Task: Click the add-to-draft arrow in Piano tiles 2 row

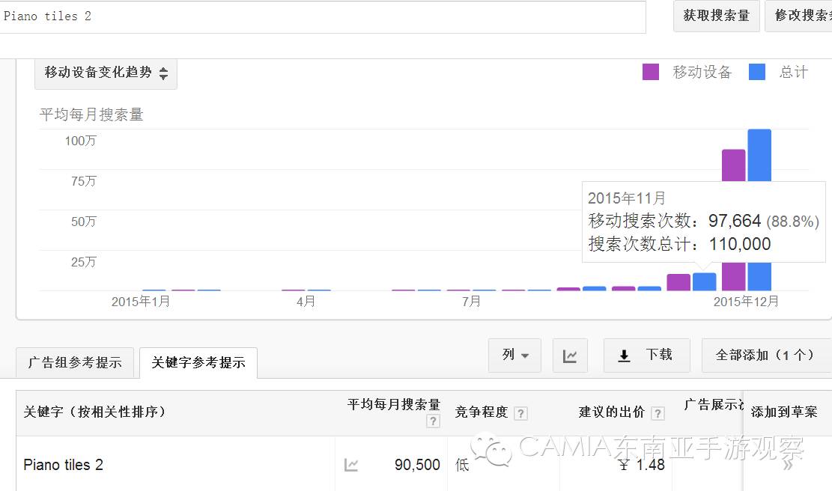Action: [789, 465]
